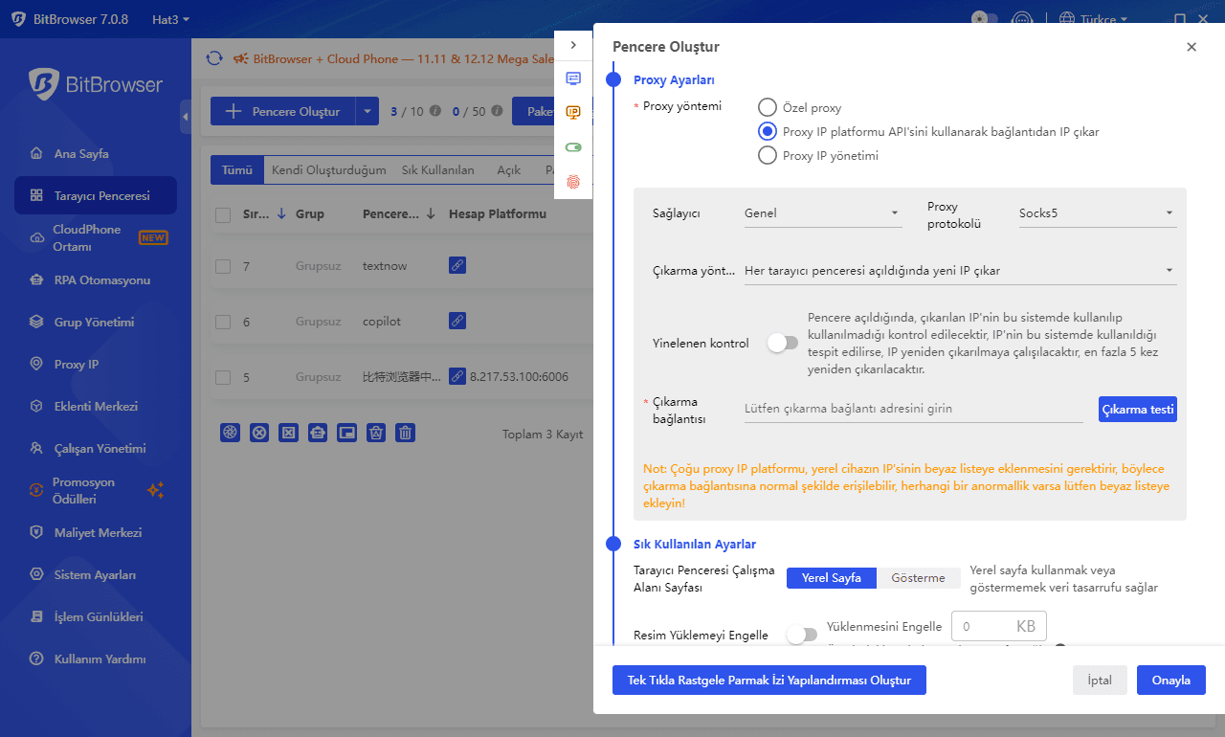Expand the Proxy protokolü Socks5 dropdown
This screenshot has height=737, width=1225.
[1097, 213]
